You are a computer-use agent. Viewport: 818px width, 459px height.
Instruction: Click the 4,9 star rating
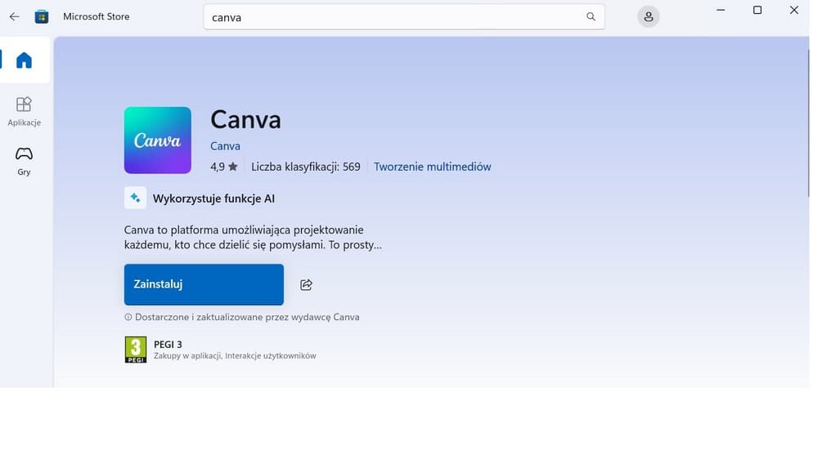tap(224, 167)
